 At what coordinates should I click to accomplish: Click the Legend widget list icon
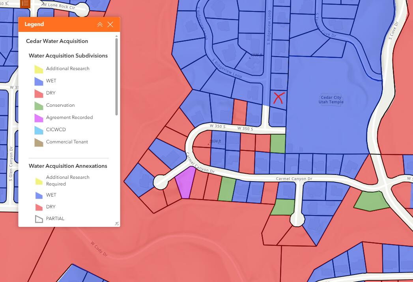(x=25, y=4)
